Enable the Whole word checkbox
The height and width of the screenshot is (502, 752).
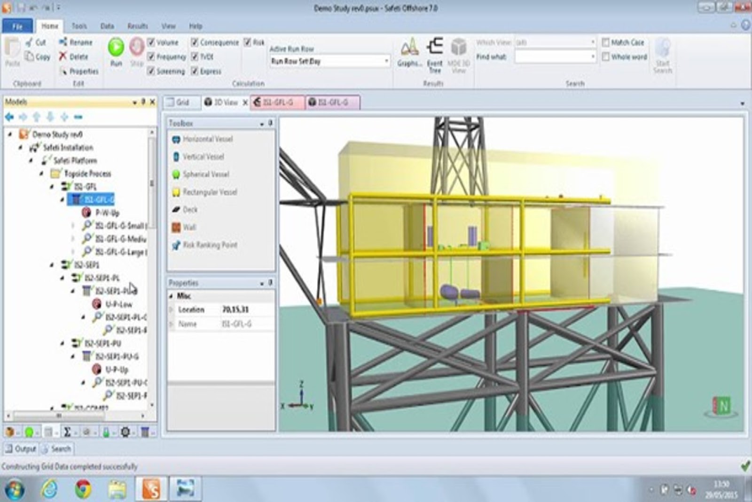[606, 56]
